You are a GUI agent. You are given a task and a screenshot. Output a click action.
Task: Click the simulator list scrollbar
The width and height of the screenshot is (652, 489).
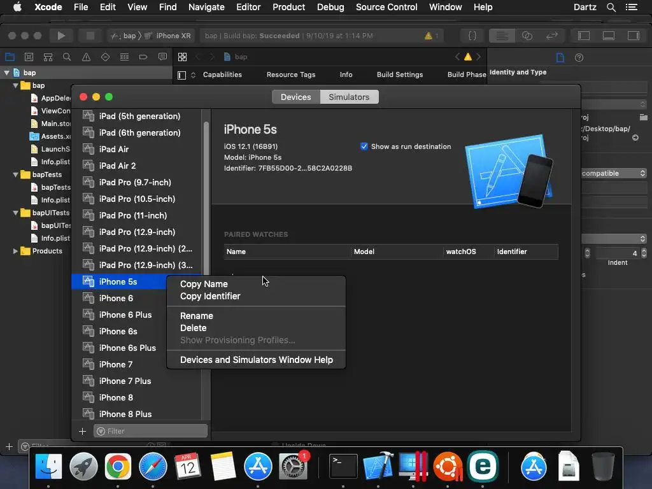(x=206, y=199)
